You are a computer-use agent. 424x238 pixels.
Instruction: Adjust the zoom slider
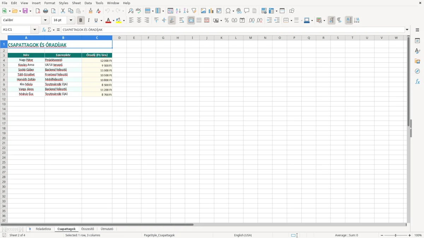[x=396, y=235]
